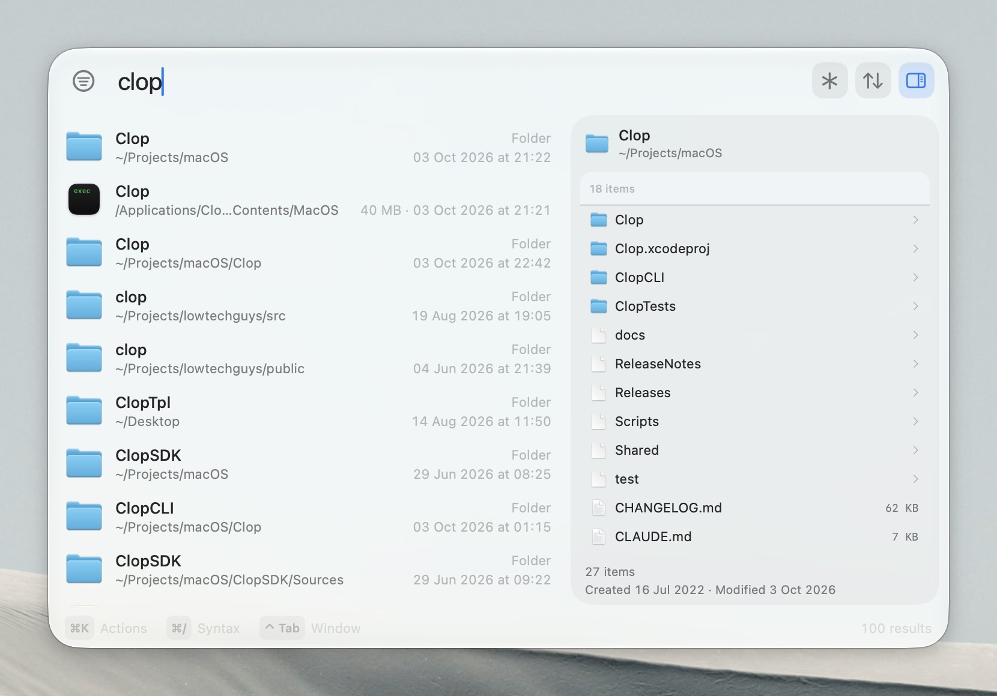Click the 40 MB size of Clop app
The image size is (997, 696).
pyautogui.click(x=381, y=210)
